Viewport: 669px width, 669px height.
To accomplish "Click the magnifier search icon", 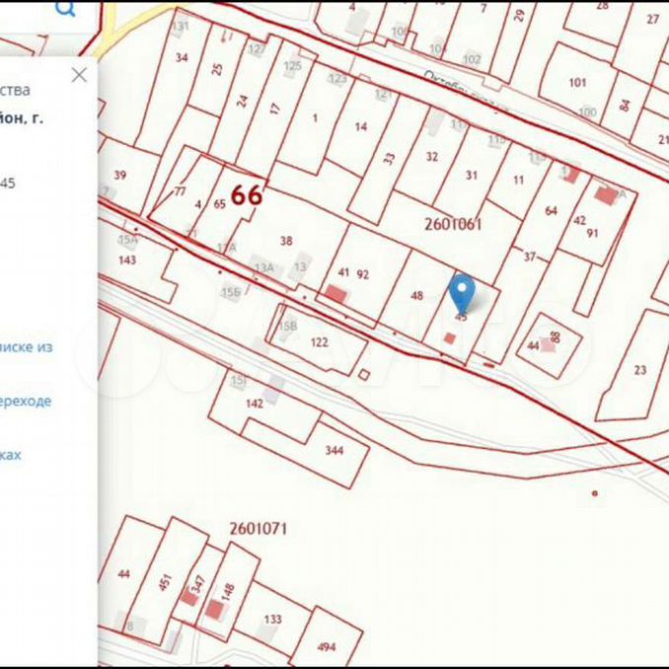I will pyautogui.click(x=65, y=9).
